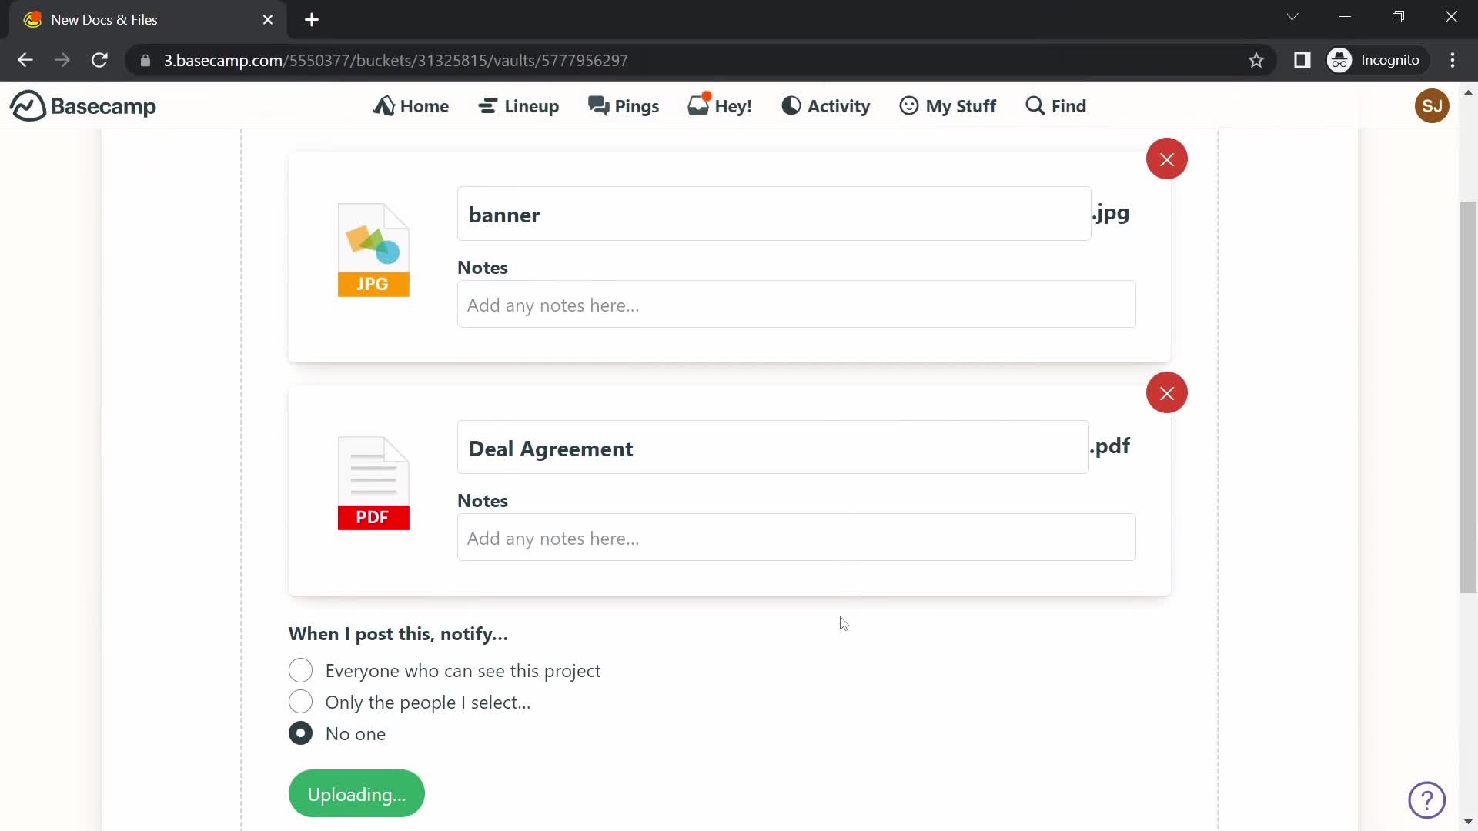Click the banner JPG file thumbnail

click(x=373, y=249)
